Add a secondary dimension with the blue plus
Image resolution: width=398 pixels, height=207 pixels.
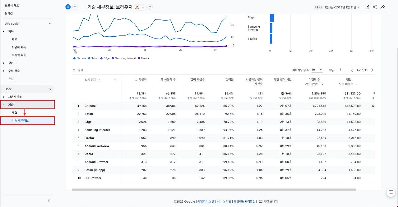click(115, 80)
